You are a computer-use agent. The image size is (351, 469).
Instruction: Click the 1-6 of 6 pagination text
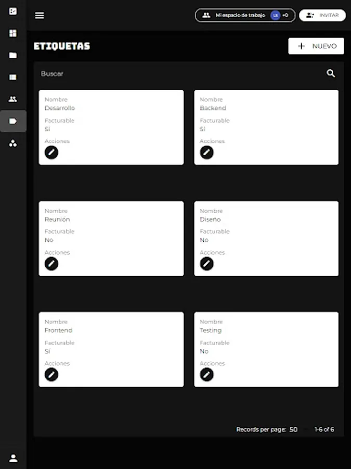tap(324, 429)
